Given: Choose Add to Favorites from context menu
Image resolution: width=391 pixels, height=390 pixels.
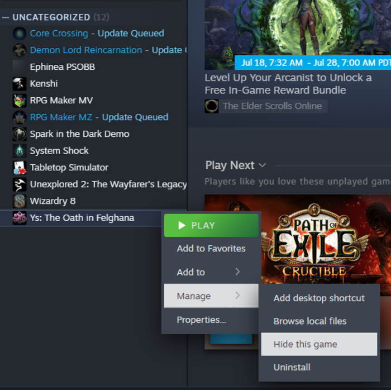Looking at the screenshot, I should click(x=211, y=249).
